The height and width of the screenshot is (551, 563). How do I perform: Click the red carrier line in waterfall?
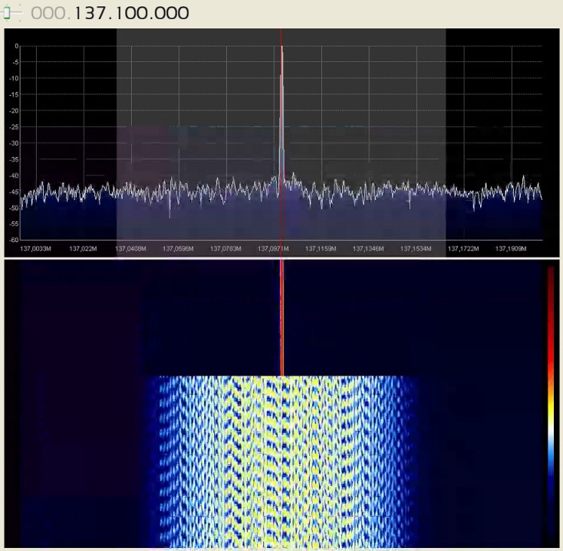(x=281, y=322)
